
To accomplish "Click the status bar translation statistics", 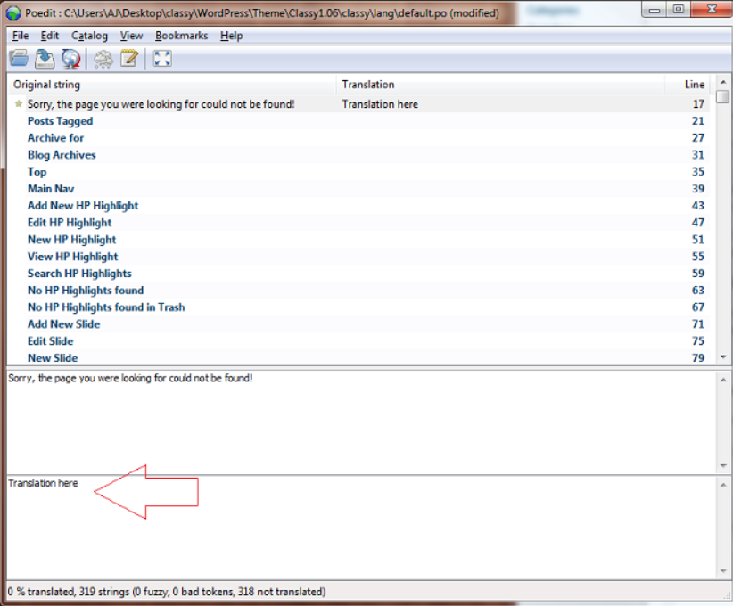I will click(167, 592).
